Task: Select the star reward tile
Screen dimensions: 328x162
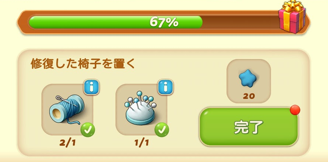Action: [x=249, y=81]
